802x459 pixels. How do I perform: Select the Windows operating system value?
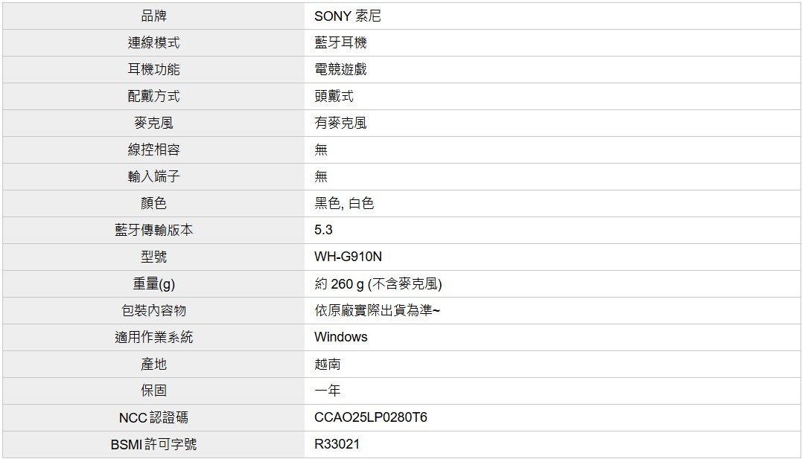pos(340,338)
